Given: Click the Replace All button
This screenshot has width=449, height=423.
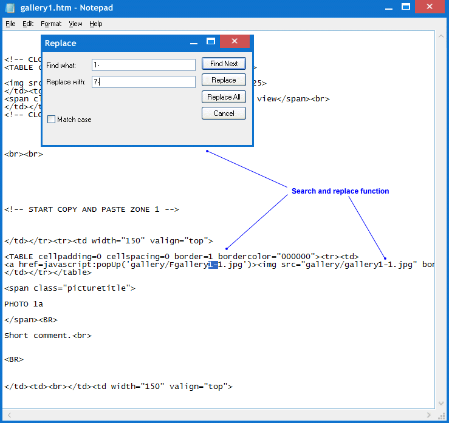Looking at the screenshot, I should coord(224,97).
